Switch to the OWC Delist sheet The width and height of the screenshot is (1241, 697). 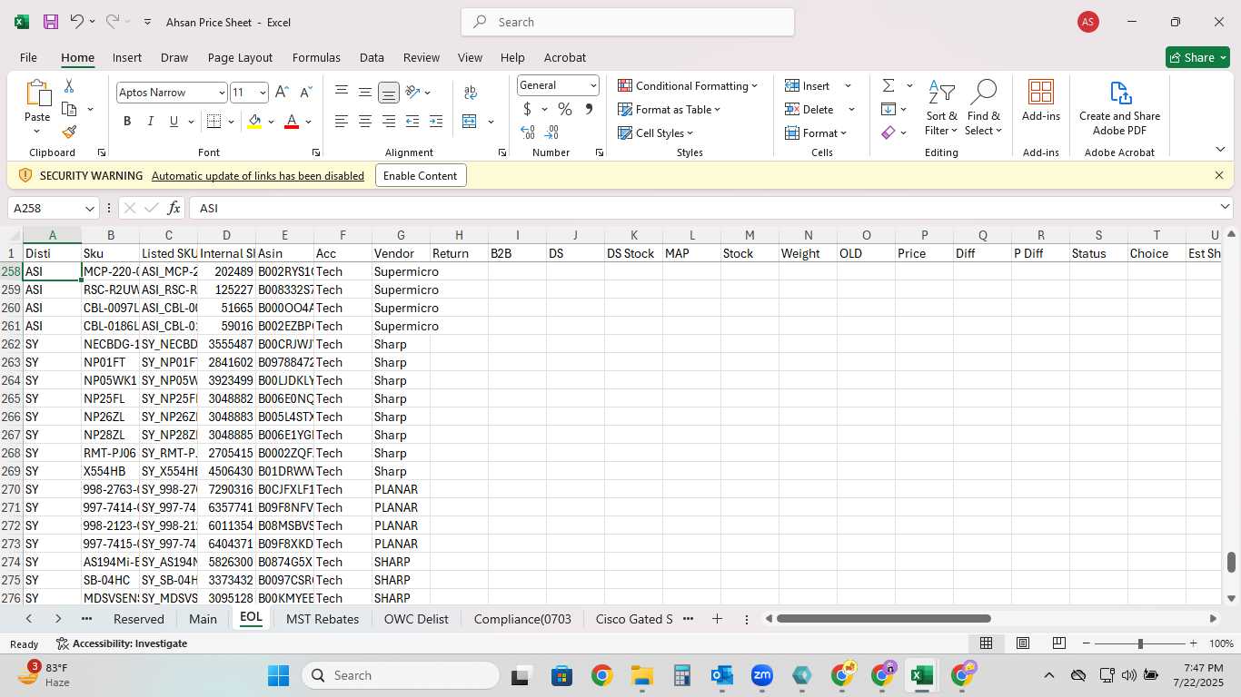(416, 619)
